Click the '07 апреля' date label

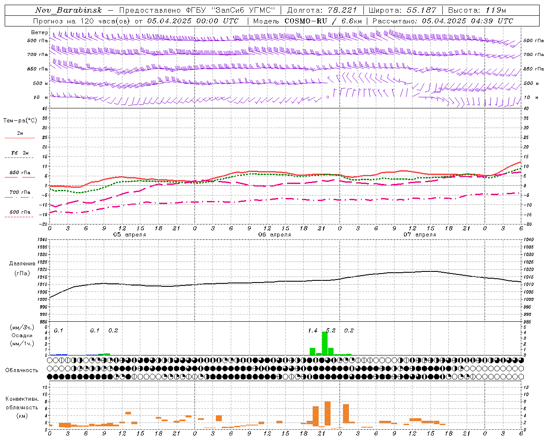[420, 235]
